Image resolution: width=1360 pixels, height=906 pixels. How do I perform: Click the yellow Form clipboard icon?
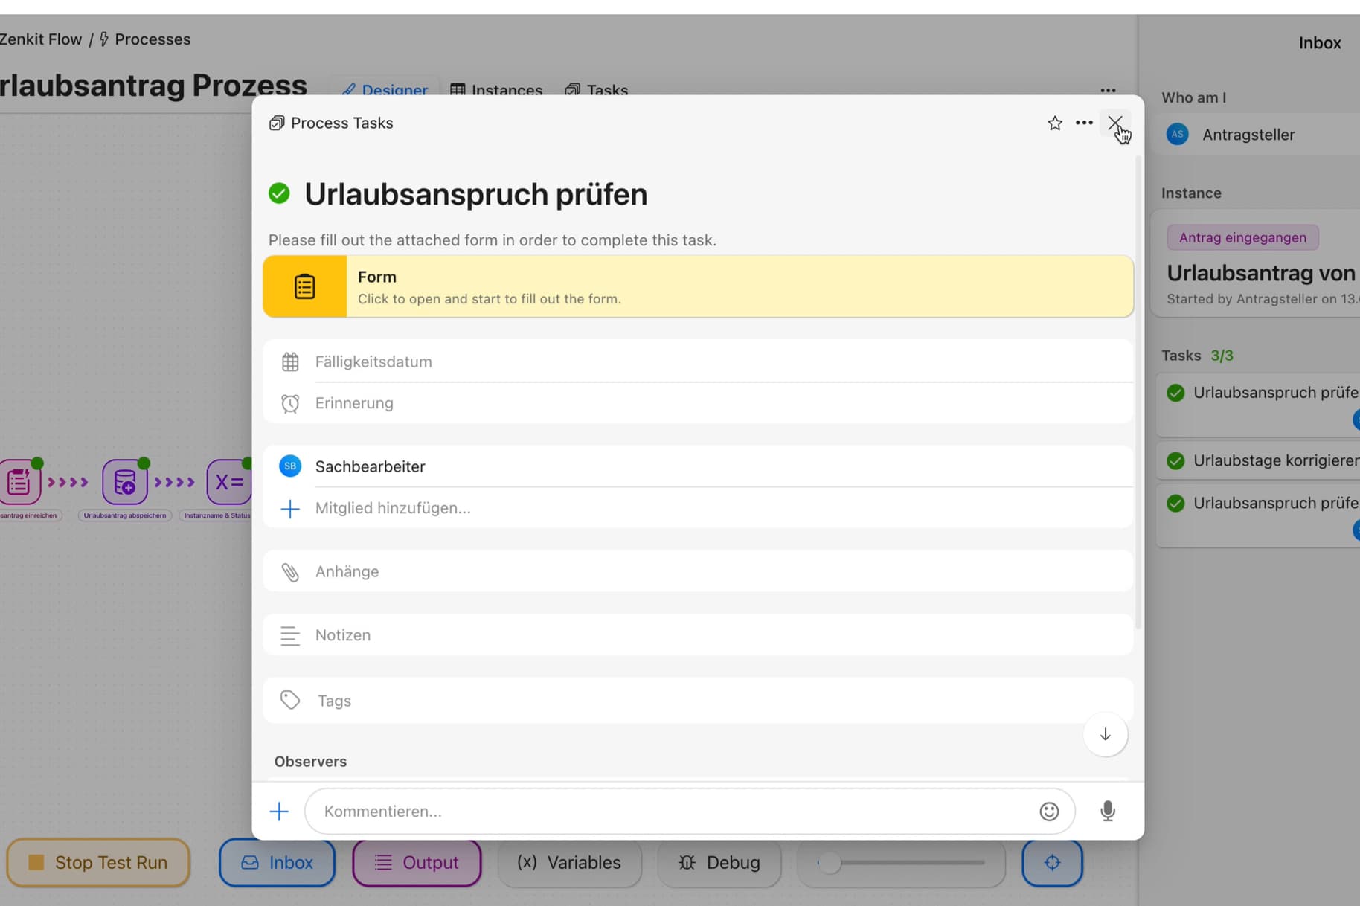point(305,287)
